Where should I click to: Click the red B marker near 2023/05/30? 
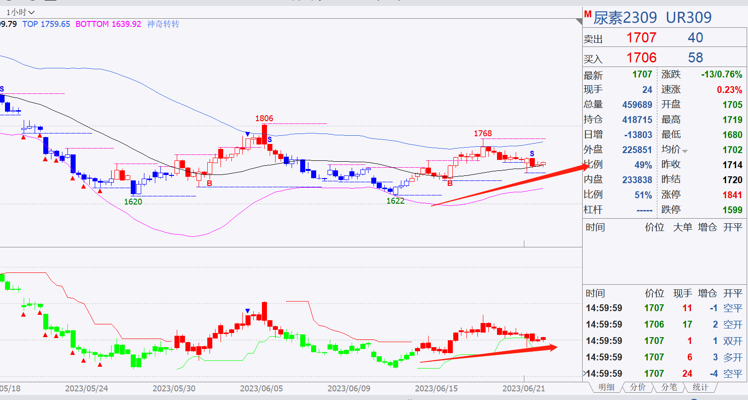coord(210,183)
